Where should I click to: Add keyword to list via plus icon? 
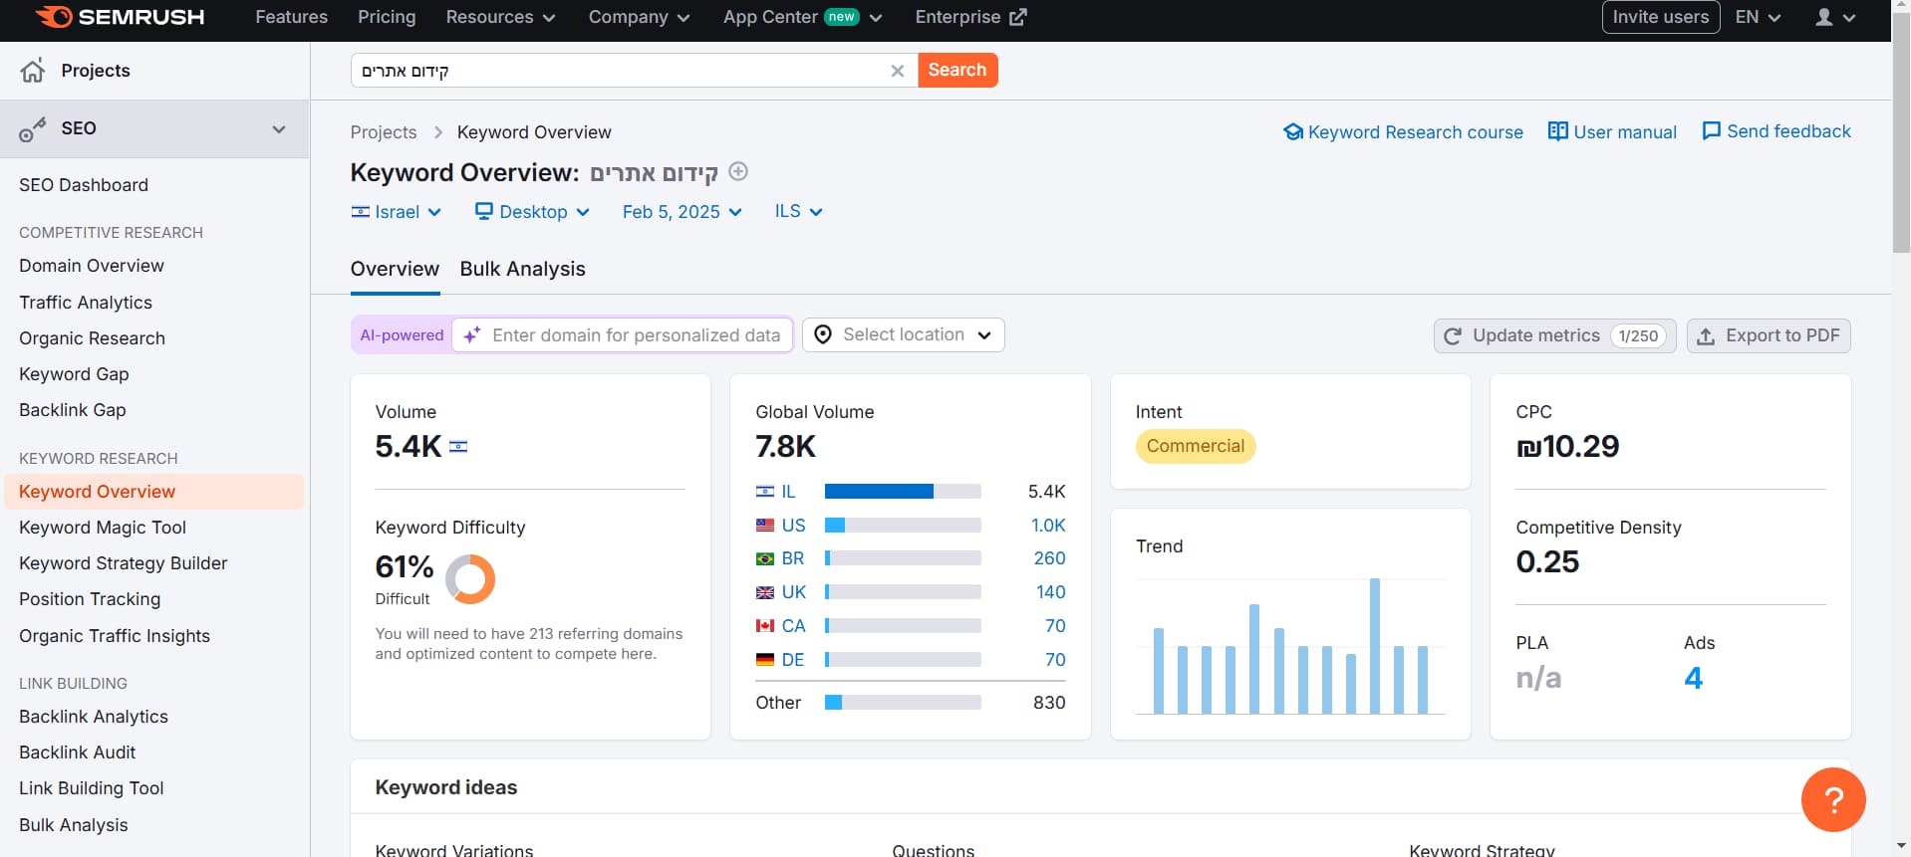(x=738, y=171)
